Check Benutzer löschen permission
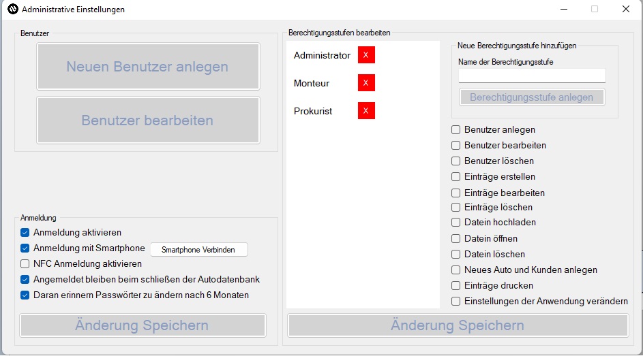643x356 pixels. pos(456,161)
